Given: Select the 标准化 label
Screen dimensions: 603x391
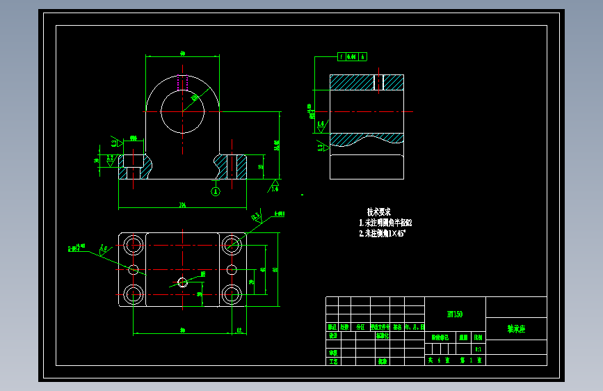Looking at the screenshot, I should tap(383, 335).
